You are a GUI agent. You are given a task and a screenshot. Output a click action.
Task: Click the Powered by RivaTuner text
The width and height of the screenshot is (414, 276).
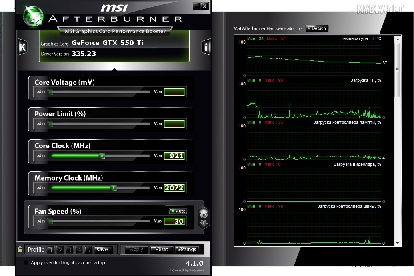[x=187, y=270]
